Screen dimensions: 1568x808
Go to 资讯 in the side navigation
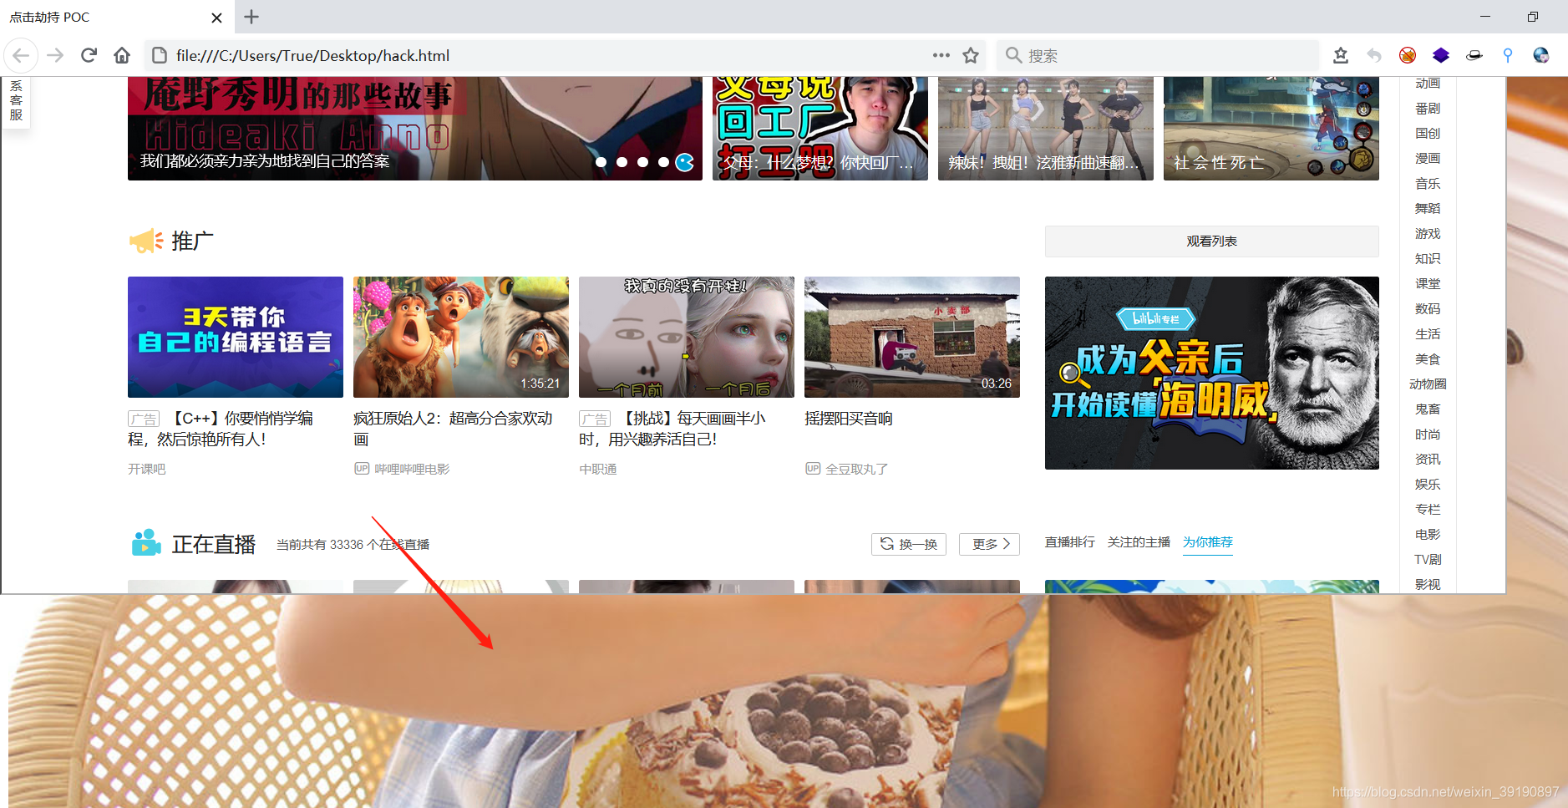pos(1428,460)
